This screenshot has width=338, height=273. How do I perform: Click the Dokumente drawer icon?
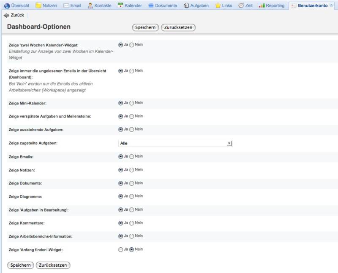[151, 5]
